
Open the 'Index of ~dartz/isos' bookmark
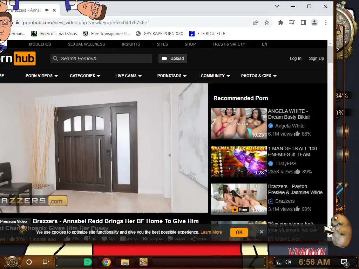(x=54, y=34)
